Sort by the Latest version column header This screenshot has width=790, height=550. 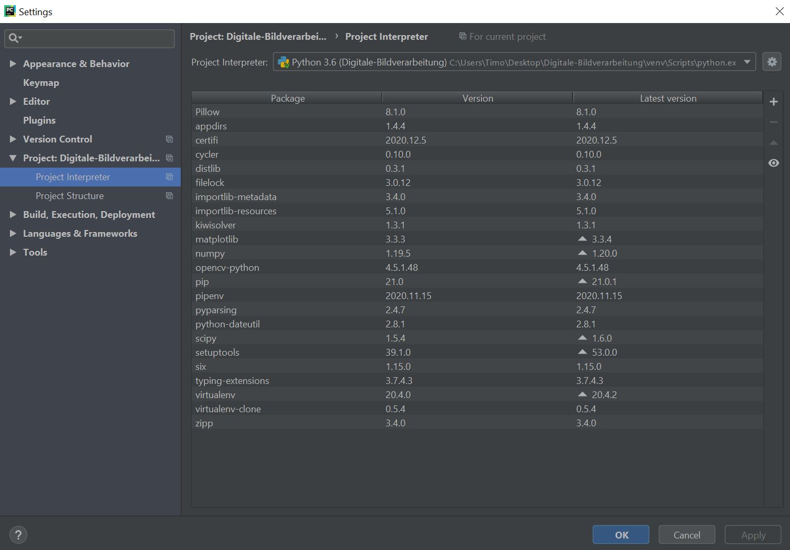tap(668, 98)
